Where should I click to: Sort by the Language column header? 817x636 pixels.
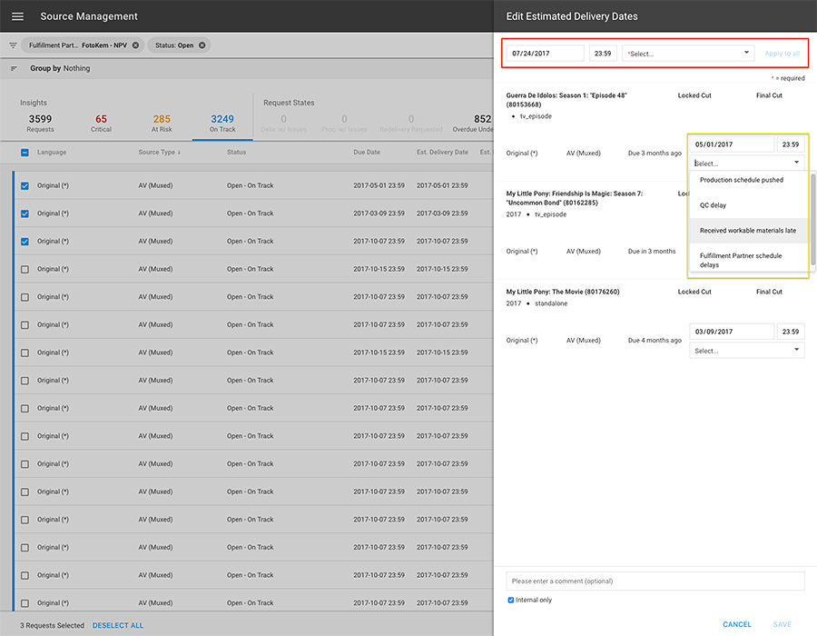52,153
